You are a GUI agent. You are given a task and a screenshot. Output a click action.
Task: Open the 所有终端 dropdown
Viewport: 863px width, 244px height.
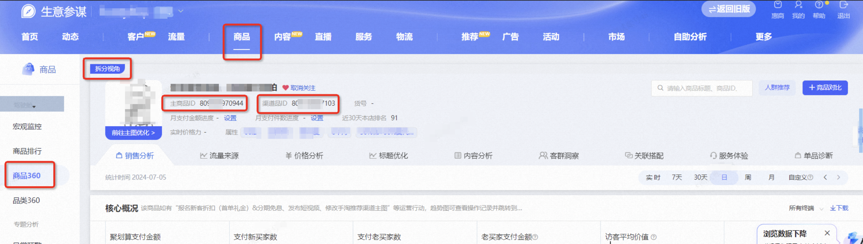click(x=806, y=208)
